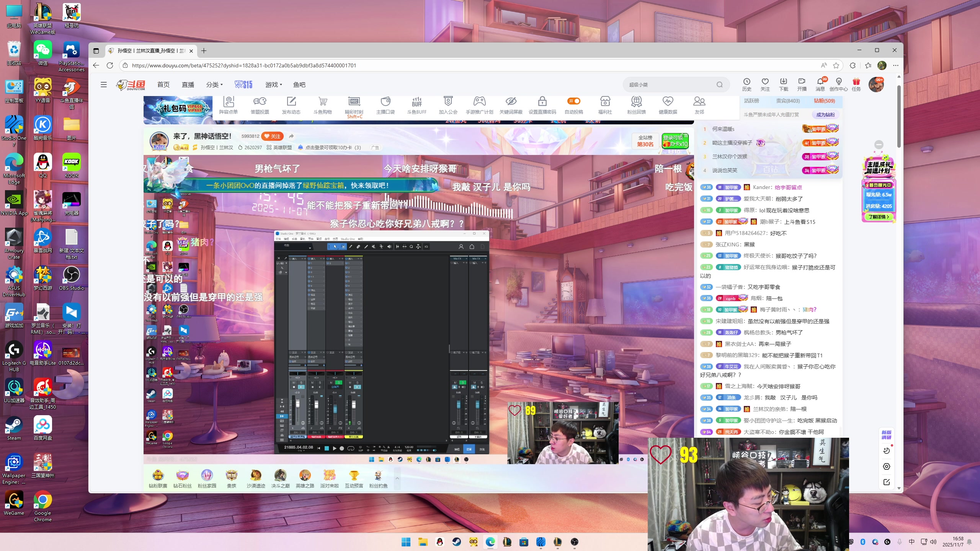Click the 发布动态 edit icon

point(291,102)
